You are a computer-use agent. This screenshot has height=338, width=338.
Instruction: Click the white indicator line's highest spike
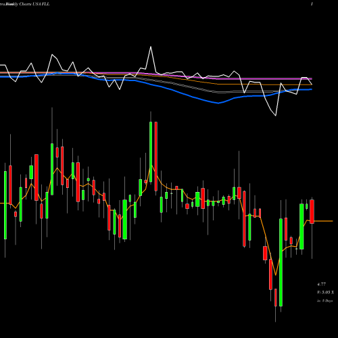click(151, 47)
